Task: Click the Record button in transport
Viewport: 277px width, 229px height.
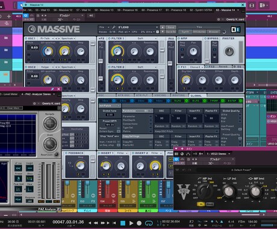Action: tap(139, 223)
